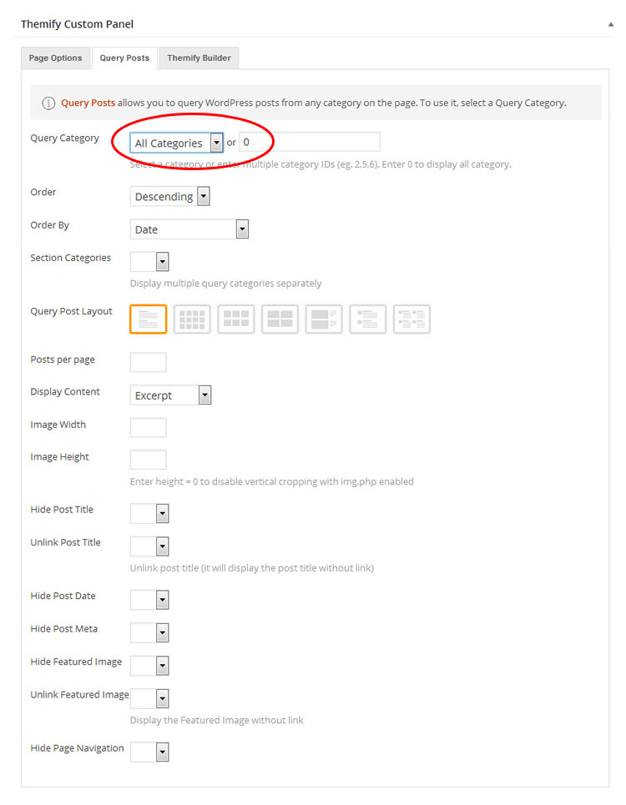Image resolution: width=626 pixels, height=805 pixels.
Task: Click the Image Width input field
Action: click(x=148, y=427)
